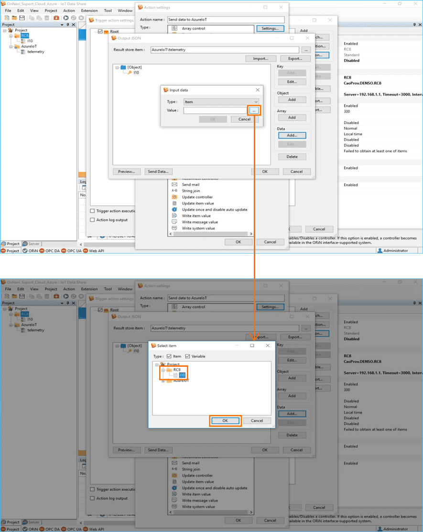Open Action menu in Input data screenshot
Screen dimensions: 423x532
click(x=69, y=11)
